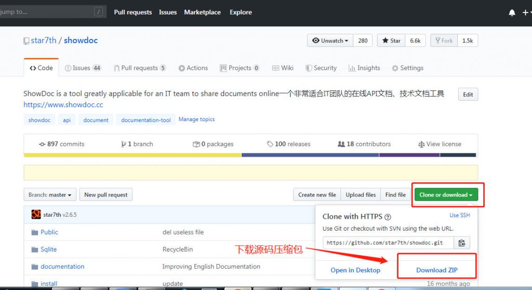This screenshot has width=532, height=290.
Task: Click Upload files
Action: 361,194
